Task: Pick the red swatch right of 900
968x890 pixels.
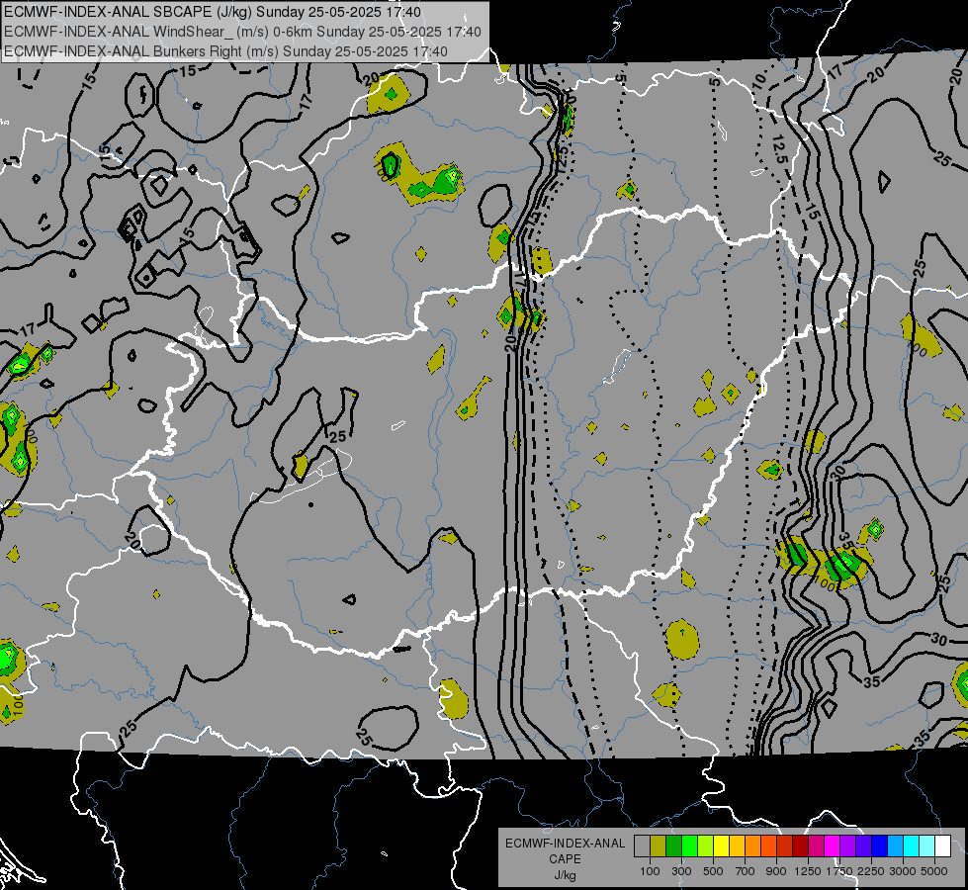Action: pyautogui.click(x=785, y=845)
